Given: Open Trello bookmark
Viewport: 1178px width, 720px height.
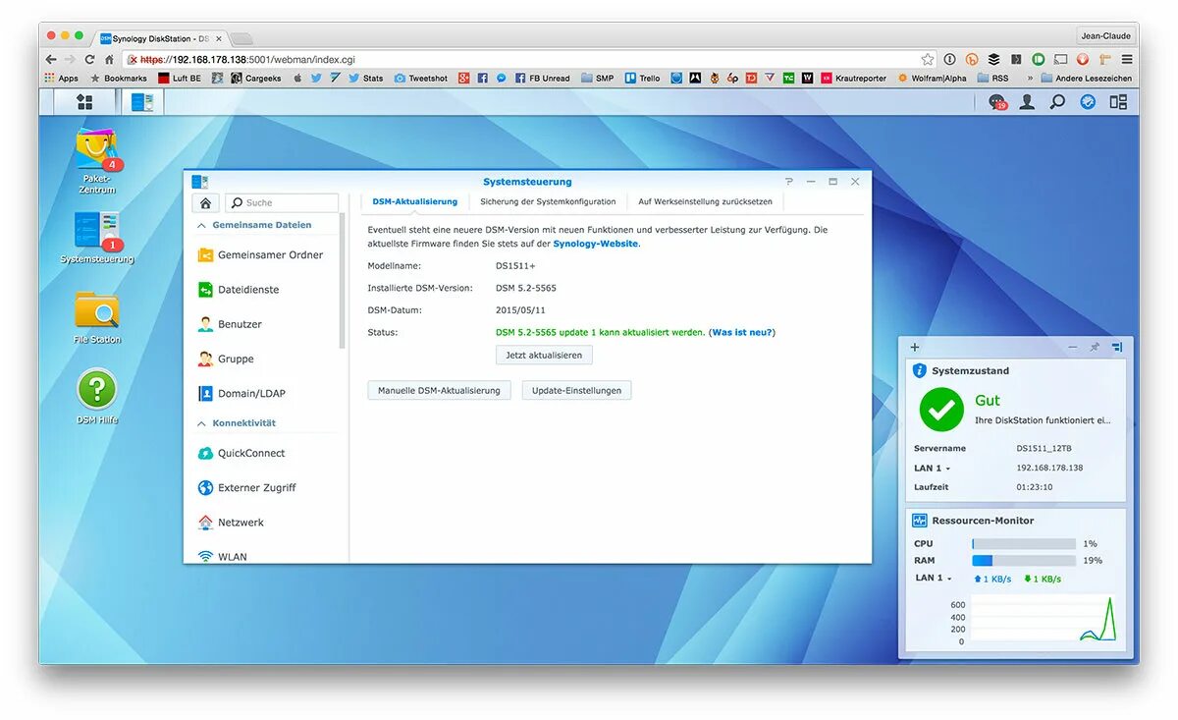Looking at the screenshot, I should point(643,78).
